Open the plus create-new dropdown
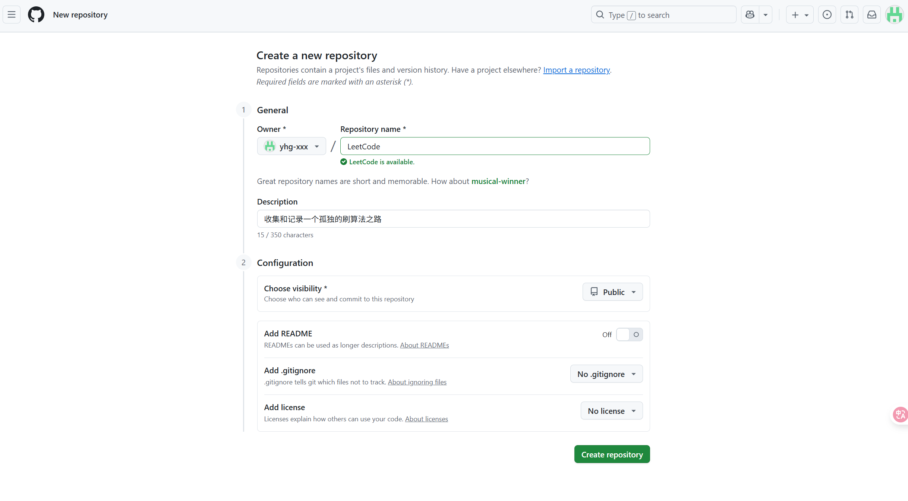 (800, 15)
